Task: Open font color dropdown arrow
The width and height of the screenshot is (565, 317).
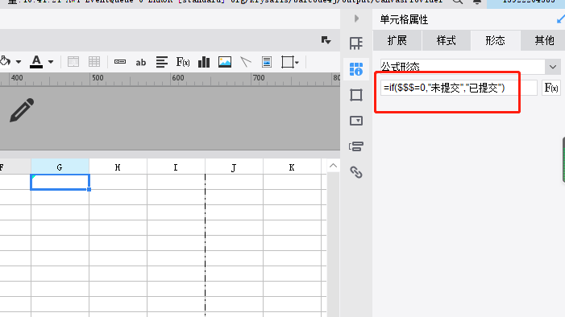Action: coord(51,62)
